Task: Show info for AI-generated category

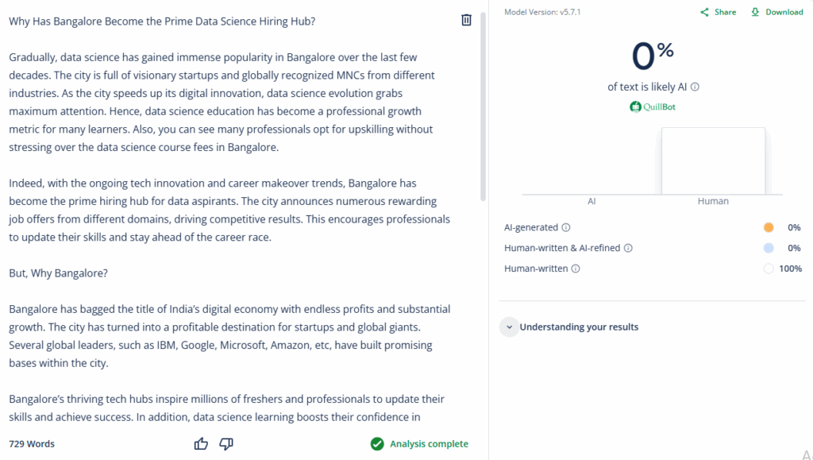Action: click(x=566, y=227)
